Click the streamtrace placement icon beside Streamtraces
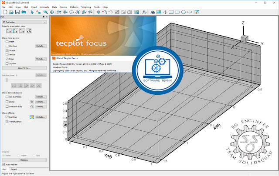 (32, 106)
